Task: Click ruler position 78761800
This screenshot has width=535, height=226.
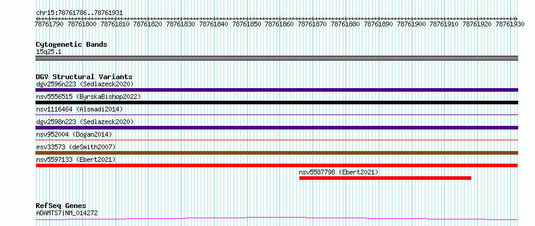Action: coord(82,24)
